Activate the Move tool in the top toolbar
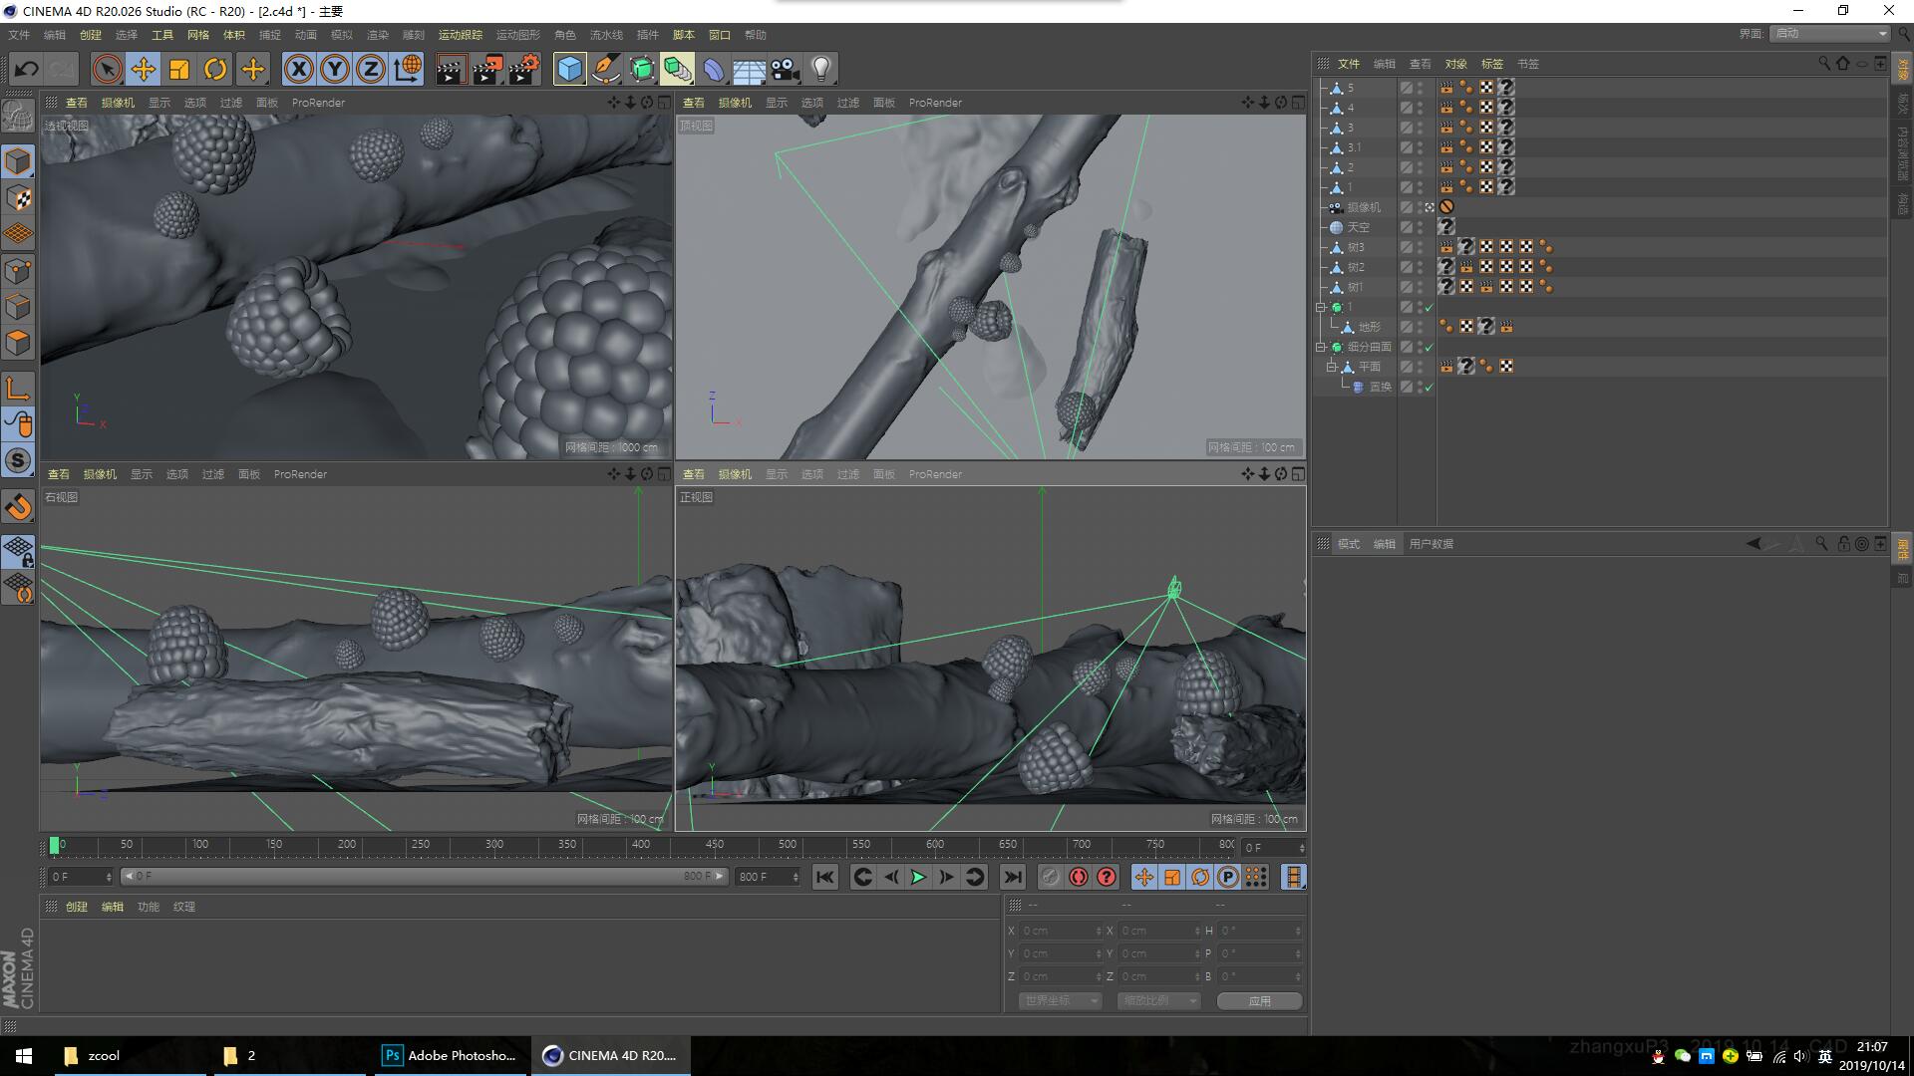The width and height of the screenshot is (1914, 1076). click(x=144, y=69)
